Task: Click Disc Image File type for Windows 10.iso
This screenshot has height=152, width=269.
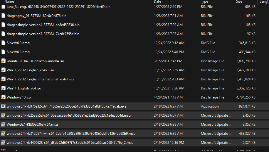Action: click(x=213, y=97)
